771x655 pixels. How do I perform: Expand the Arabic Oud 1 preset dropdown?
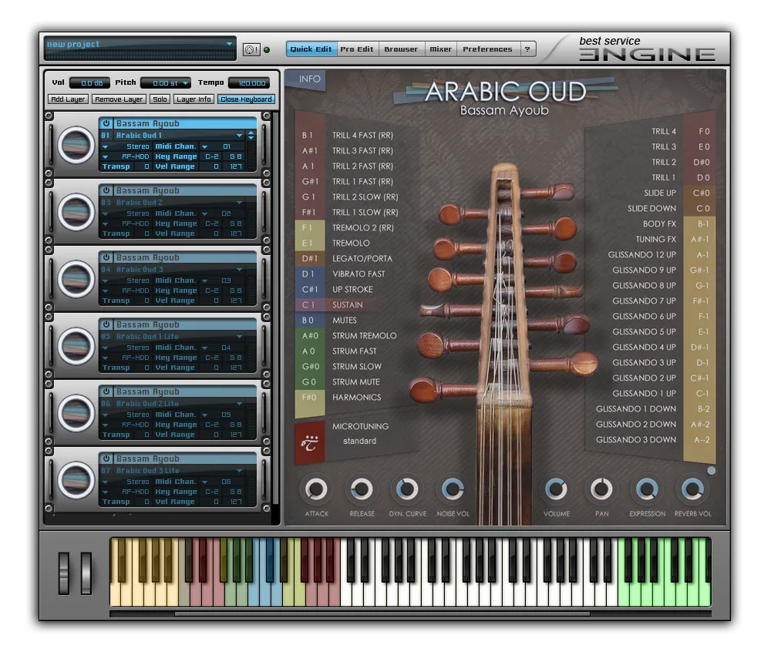[240, 135]
